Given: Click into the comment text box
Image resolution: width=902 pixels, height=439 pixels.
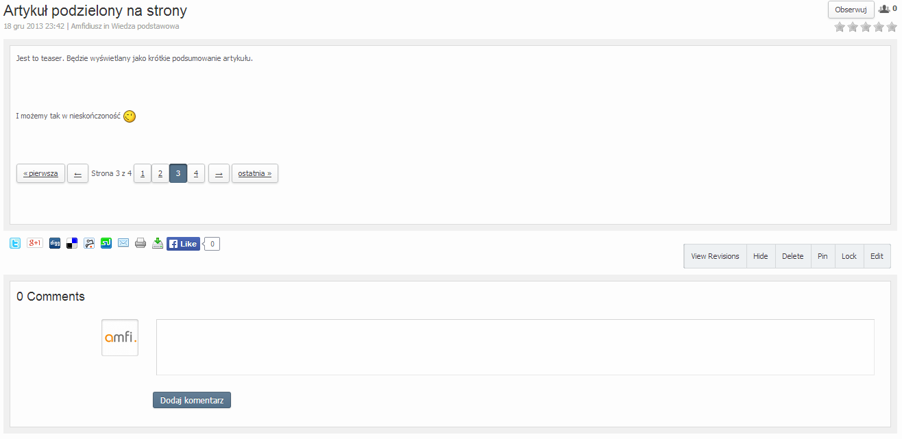Looking at the screenshot, I should point(515,347).
